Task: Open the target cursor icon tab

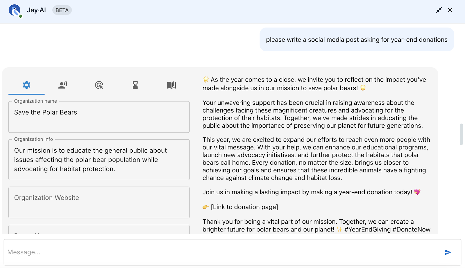Action: [x=99, y=85]
